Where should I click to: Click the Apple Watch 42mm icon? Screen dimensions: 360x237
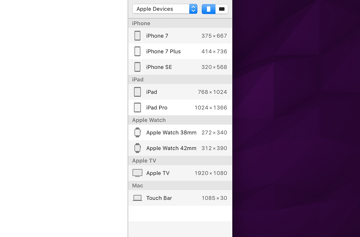coord(137,148)
